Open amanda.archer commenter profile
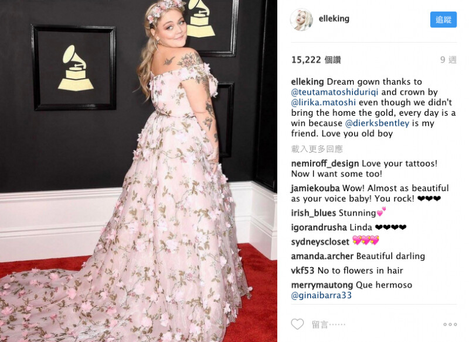 [x=322, y=256]
